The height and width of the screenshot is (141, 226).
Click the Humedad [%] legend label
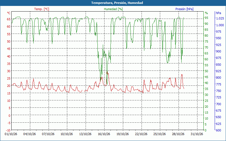(x=114, y=9)
